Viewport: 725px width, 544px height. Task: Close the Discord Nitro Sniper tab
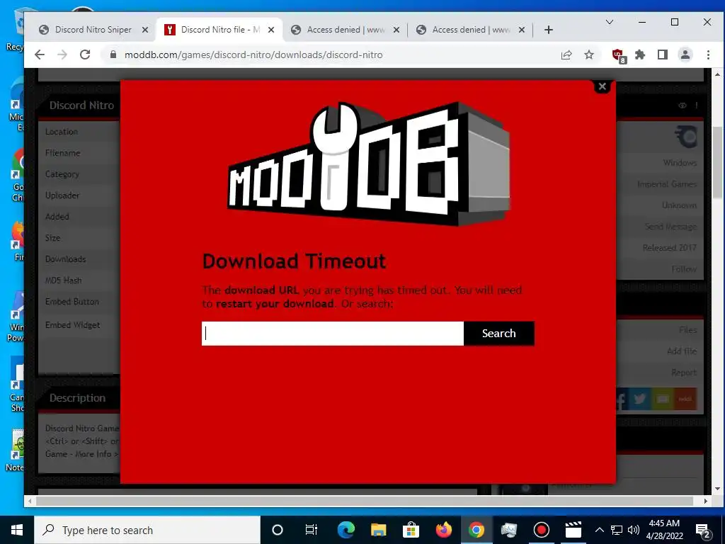pyautogui.click(x=145, y=30)
